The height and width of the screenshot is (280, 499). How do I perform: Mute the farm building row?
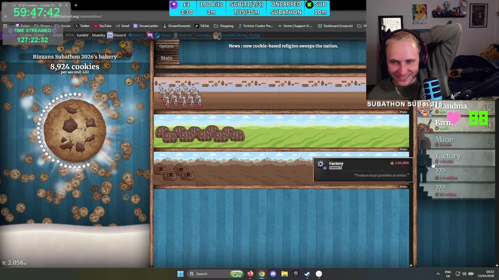coord(403,149)
